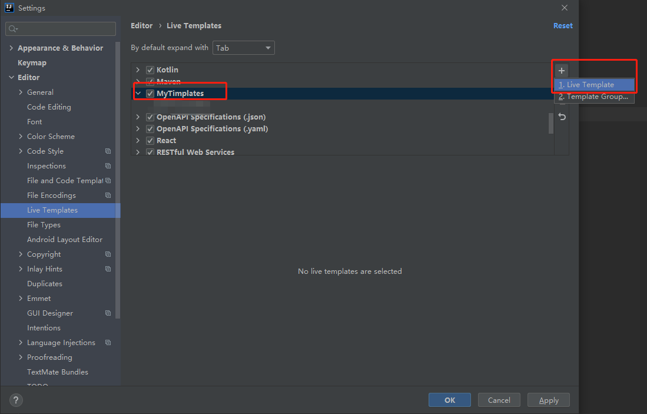This screenshot has width=647, height=414.
Task: Toggle RESTful Web Services checkbox
Action: tap(150, 152)
